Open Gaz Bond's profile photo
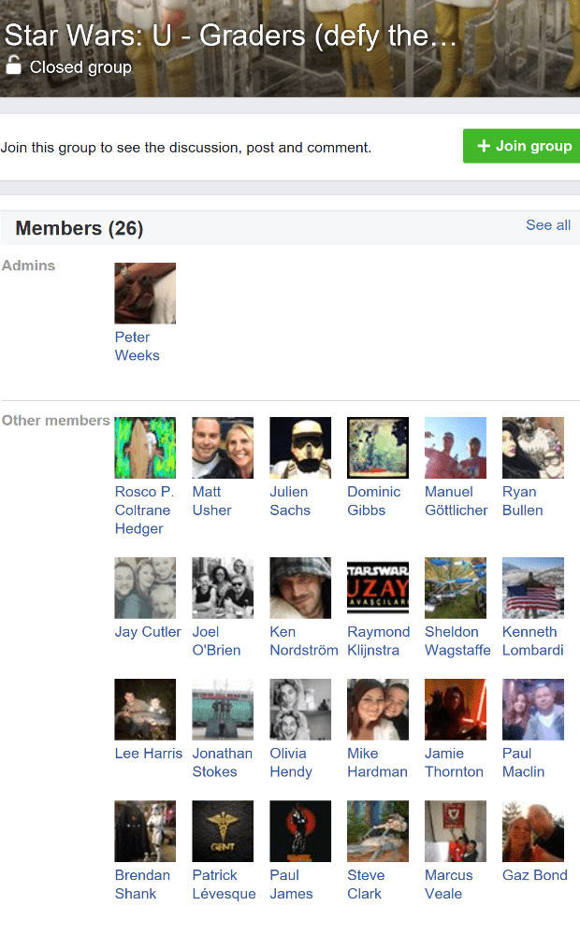This screenshot has height=935, width=580. point(533,831)
